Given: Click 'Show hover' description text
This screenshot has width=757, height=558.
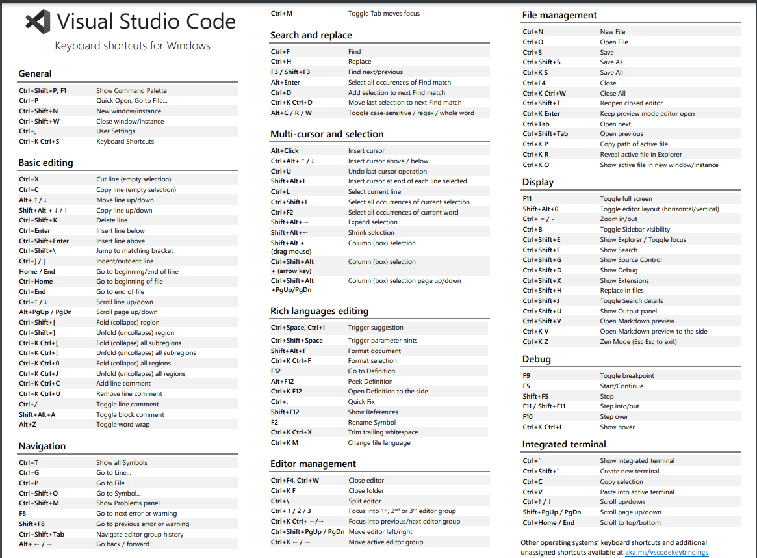Looking at the screenshot, I should pos(617,427).
